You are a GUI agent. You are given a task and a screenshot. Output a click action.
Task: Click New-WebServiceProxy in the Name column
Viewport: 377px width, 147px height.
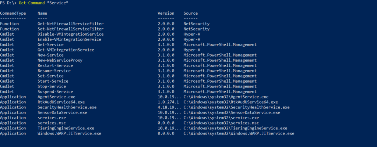pyautogui.click(x=60, y=60)
